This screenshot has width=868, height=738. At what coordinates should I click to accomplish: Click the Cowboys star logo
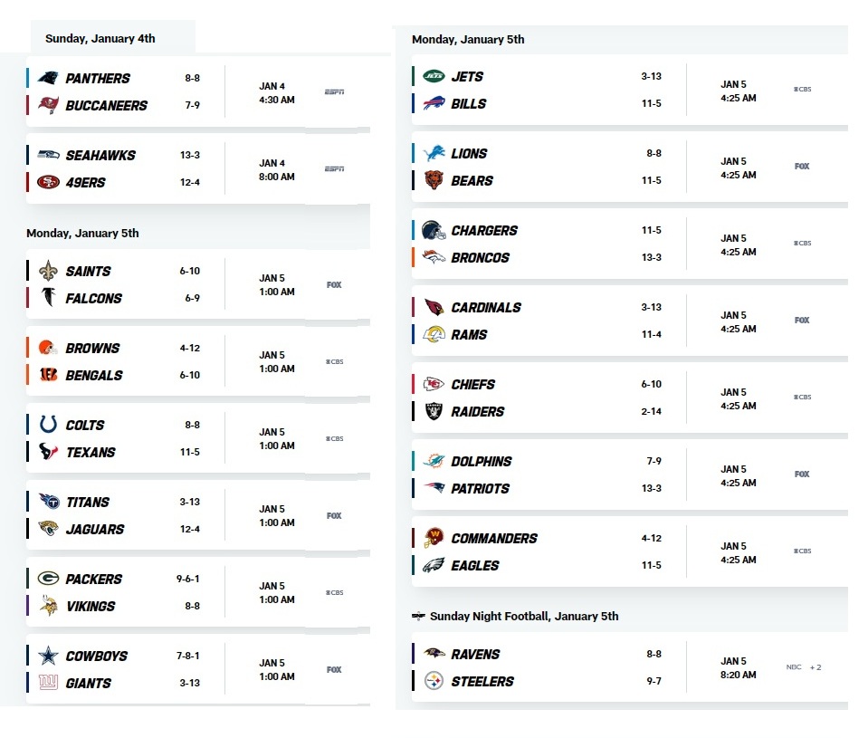(x=48, y=656)
